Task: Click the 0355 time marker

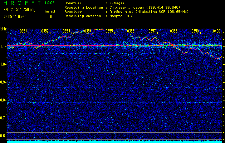Action: click(x=109, y=31)
